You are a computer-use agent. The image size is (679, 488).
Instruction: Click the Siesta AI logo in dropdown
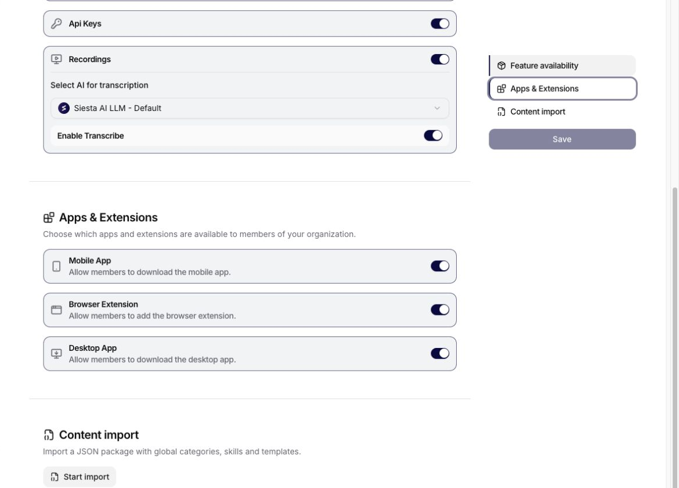64,108
